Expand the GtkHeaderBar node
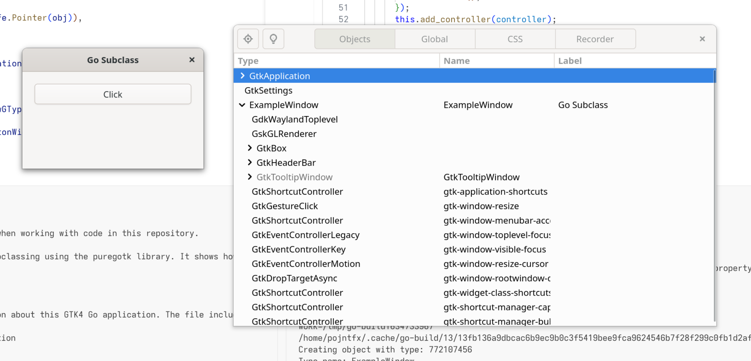Image resolution: width=751 pixels, height=361 pixels. tap(250, 163)
